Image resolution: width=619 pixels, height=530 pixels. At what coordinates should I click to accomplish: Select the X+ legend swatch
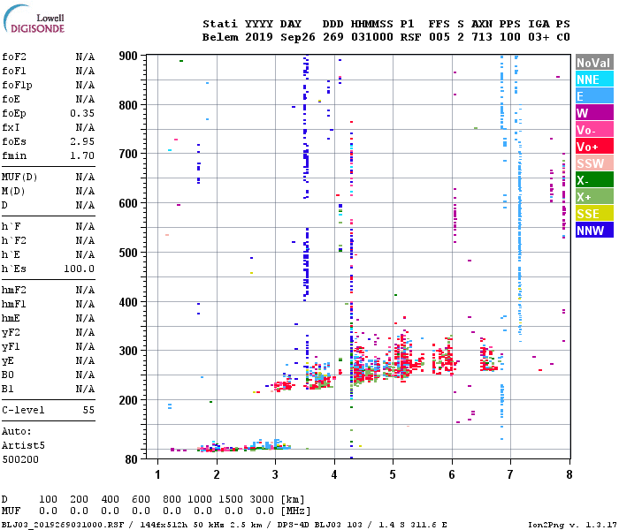pyautogui.click(x=594, y=197)
